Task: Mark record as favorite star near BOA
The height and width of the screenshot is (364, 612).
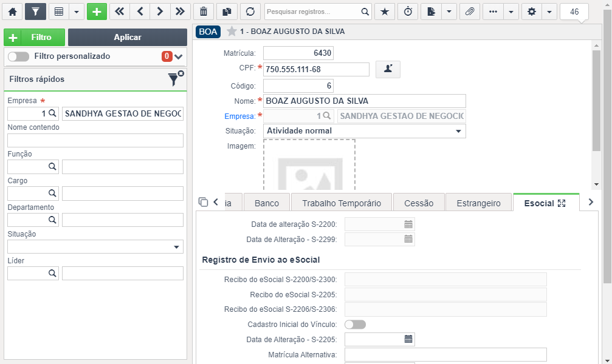Action: tap(232, 31)
